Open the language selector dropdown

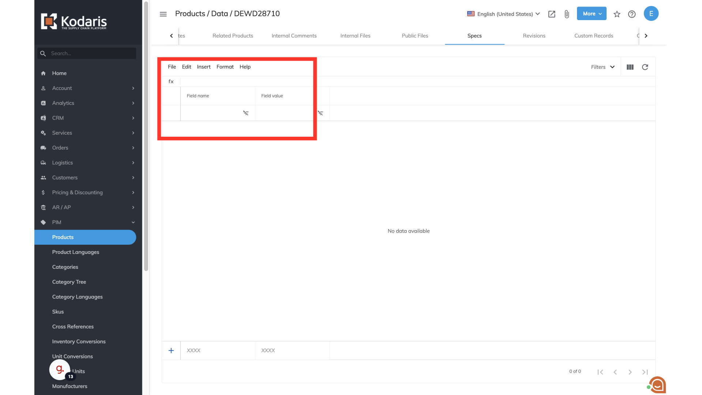pyautogui.click(x=503, y=14)
